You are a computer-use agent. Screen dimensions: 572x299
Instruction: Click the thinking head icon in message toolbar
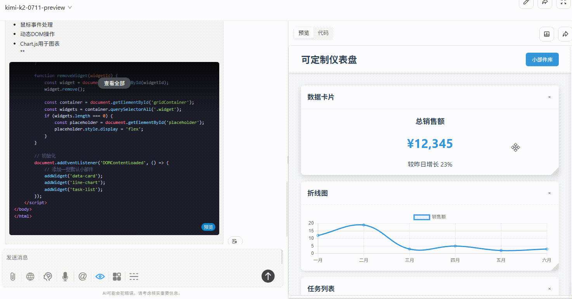pyautogui.click(x=48, y=277)
